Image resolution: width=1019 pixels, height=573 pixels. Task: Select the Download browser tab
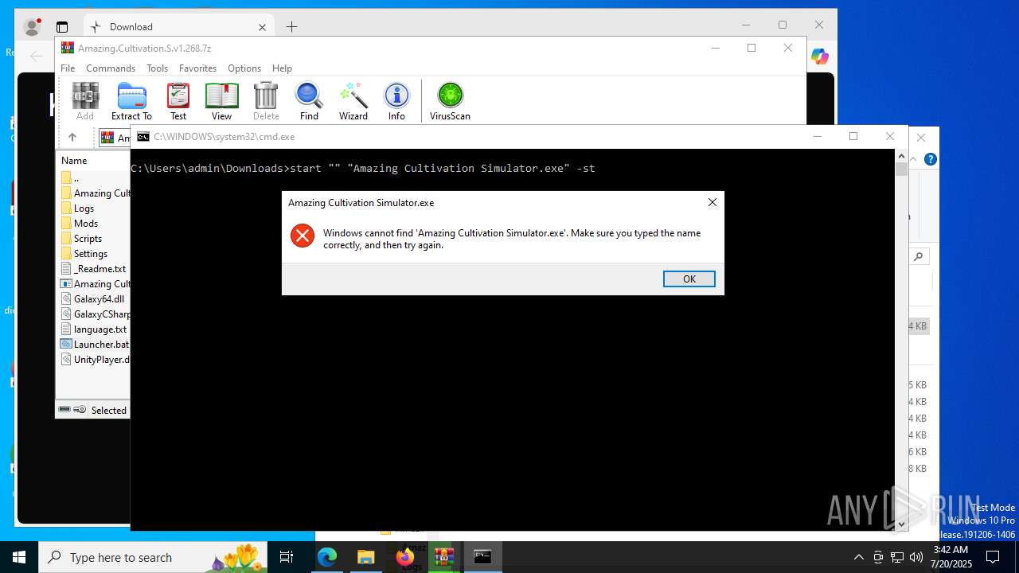coord(179,27)
